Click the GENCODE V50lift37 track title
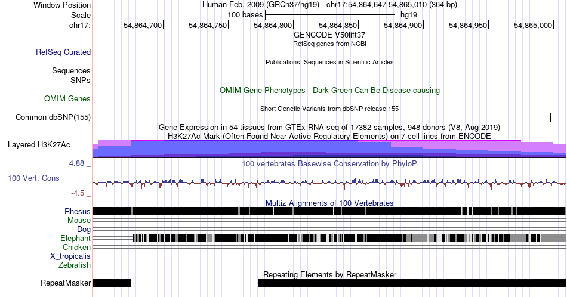 pos(329,35)
